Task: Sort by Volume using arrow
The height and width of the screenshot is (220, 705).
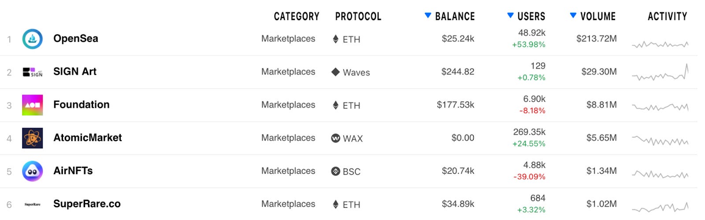Action: 573,15
